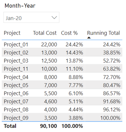
Task: Click the 11.10% cost percentage cell
Action: coord(74,69)
